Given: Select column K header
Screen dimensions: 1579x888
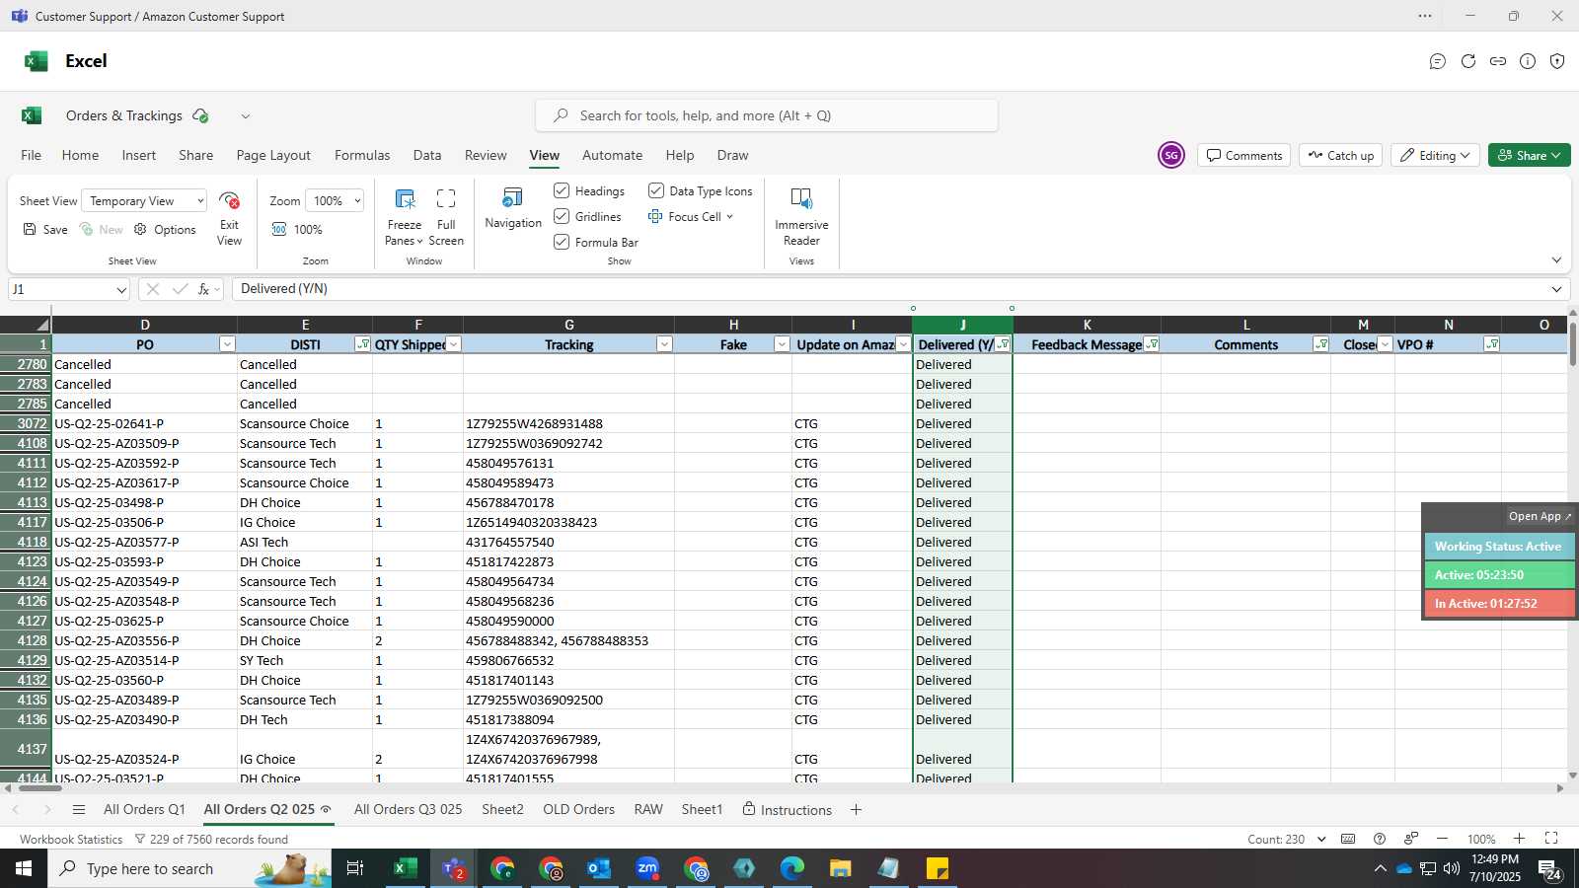Looking at the screenshot, I should coord(1087,325).
